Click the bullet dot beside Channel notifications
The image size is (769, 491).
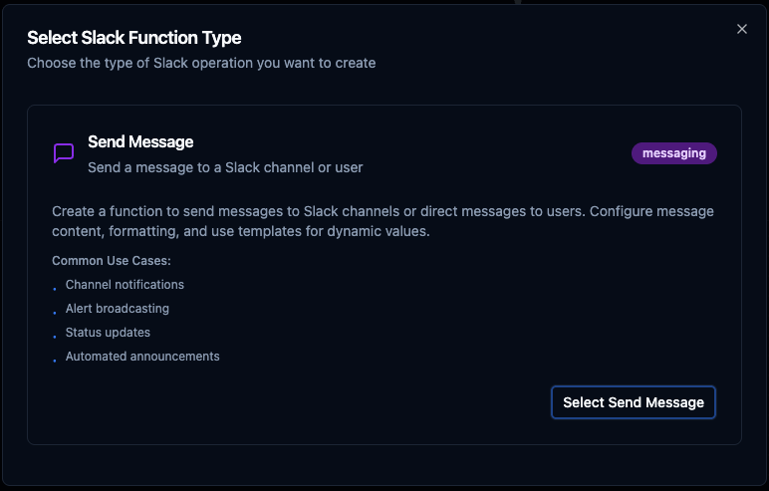tap(55, 288)
